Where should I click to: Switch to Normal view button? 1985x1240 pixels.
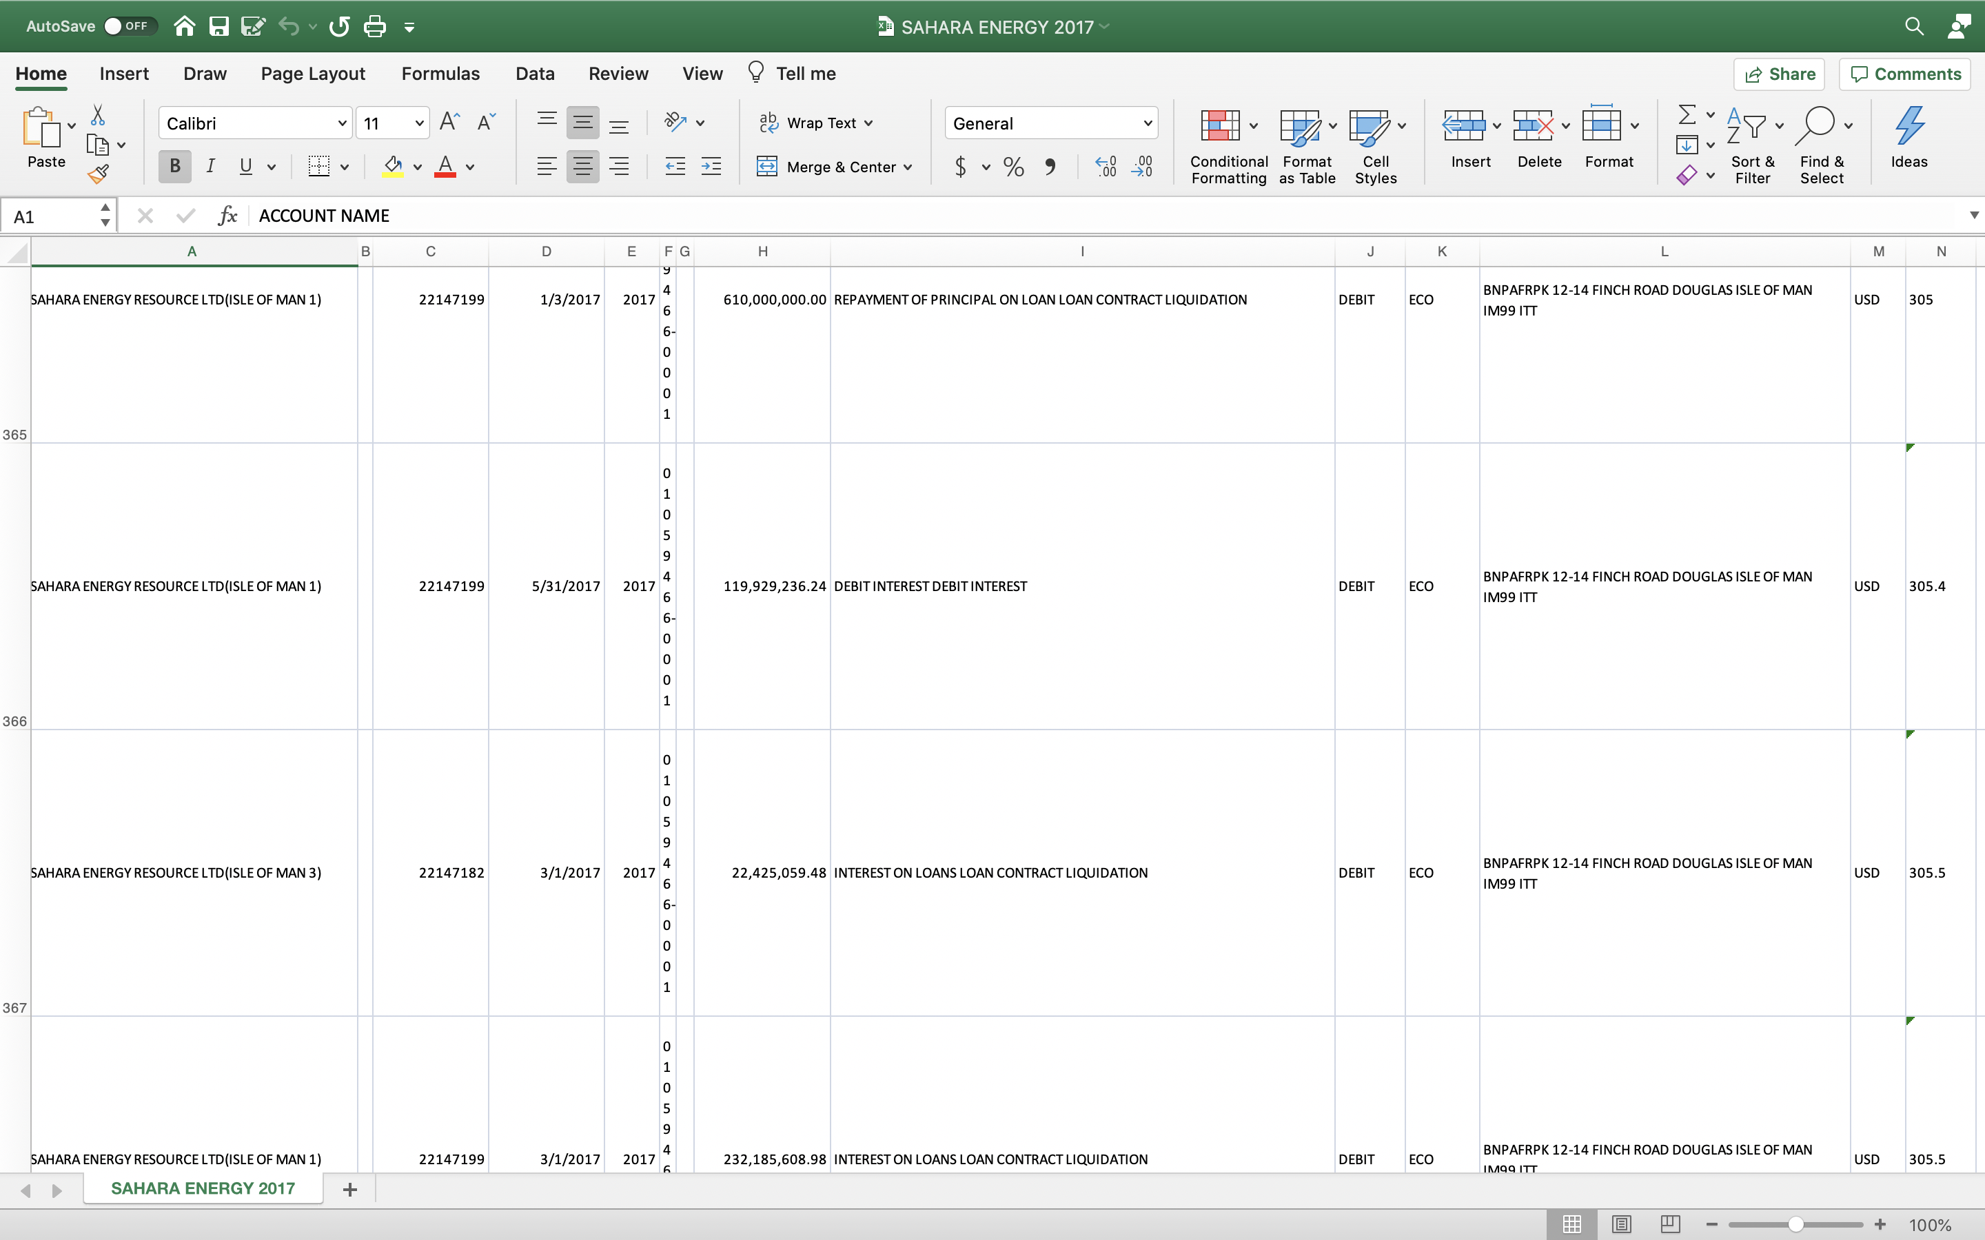click(1571, 1224)
